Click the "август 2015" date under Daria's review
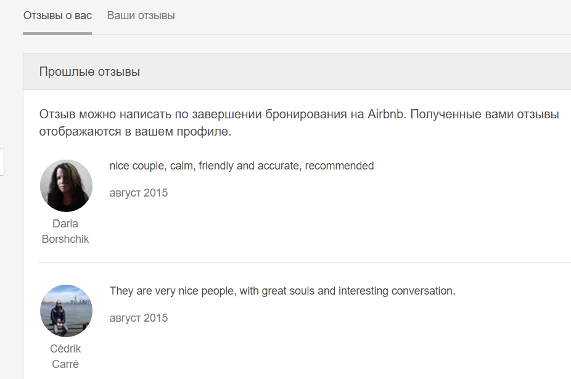The height and width of the screenshot is (379, 571). click(x=138, y=193)
